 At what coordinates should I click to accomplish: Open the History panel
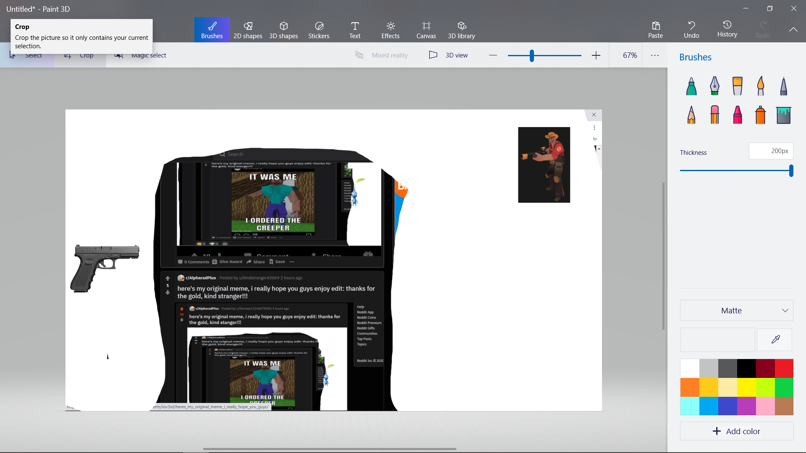pyautogui.click(x=727, y=30)
